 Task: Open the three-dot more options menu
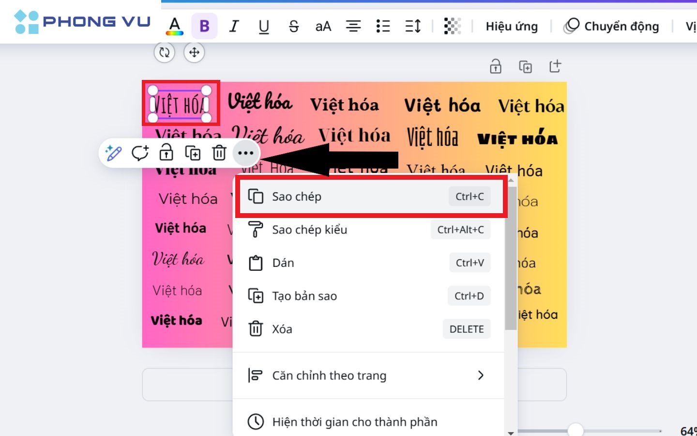click(x=246, y=153)
